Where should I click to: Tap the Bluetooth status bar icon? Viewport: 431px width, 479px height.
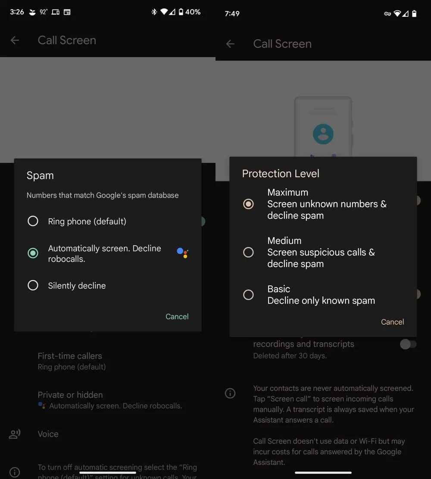tap(154, 12)
